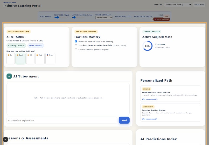
Task: Select the Exc mood button
Action: coord(11,59)
